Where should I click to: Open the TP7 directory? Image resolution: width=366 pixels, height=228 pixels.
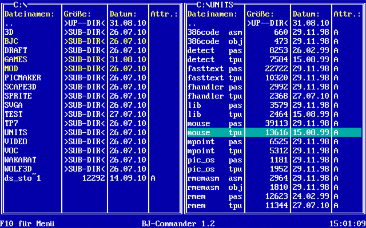tap(11, 123)
